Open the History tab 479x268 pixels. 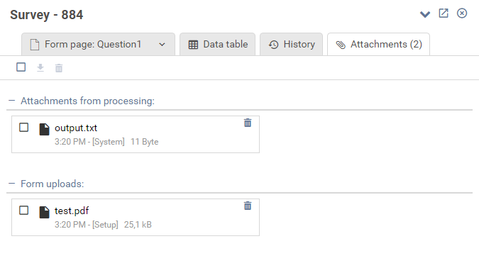point(291,45)
